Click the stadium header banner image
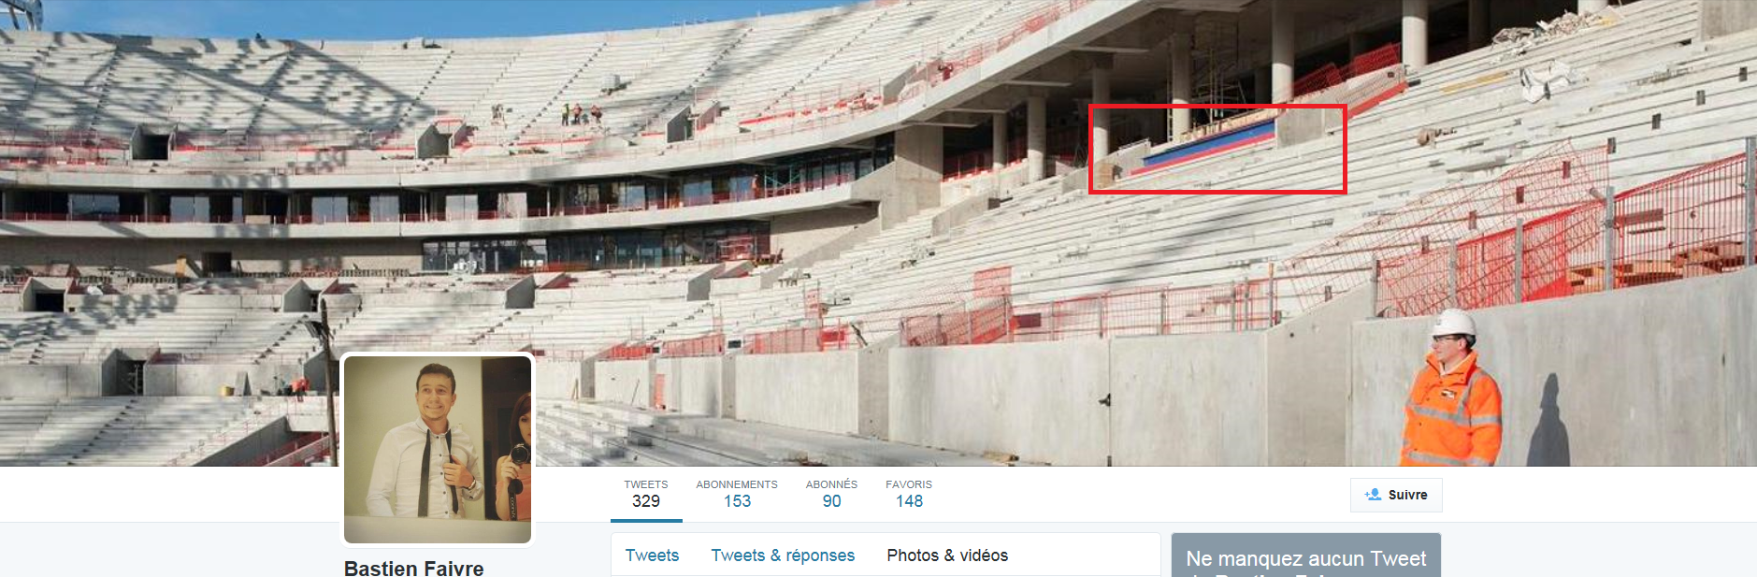Image resolution: width=1757 pixels, height=577 pixels. tap(878, 233)
